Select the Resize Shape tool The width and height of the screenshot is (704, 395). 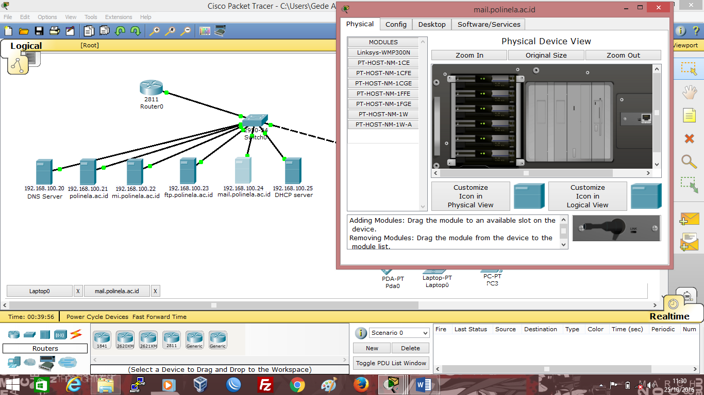tap(689, 185)
